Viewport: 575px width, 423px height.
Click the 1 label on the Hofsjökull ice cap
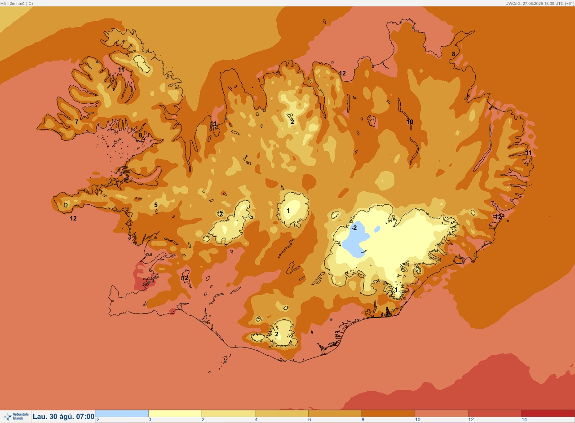(x=288, y=211)
